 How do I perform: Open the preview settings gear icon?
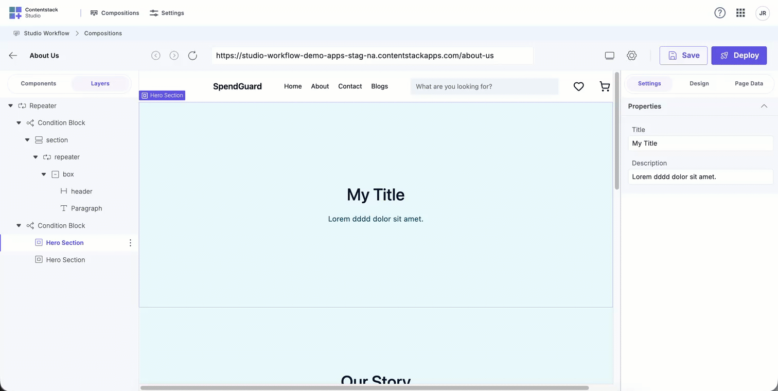[x=632, y=55]
